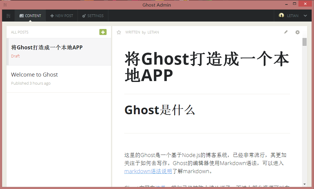Select the draft post 将Ghost打造成一个本地APP
Screen dimensions: 314x189
point(59,52)
